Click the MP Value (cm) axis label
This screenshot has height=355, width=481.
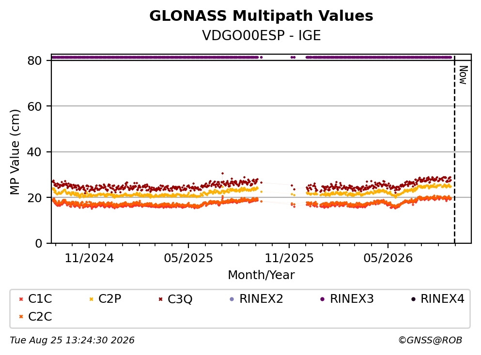point(15,152)
